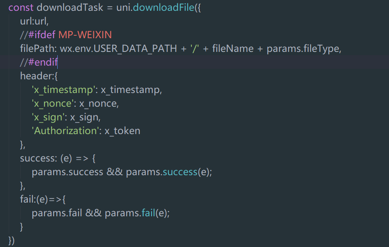Click the success: callback property name

point(36,158)
